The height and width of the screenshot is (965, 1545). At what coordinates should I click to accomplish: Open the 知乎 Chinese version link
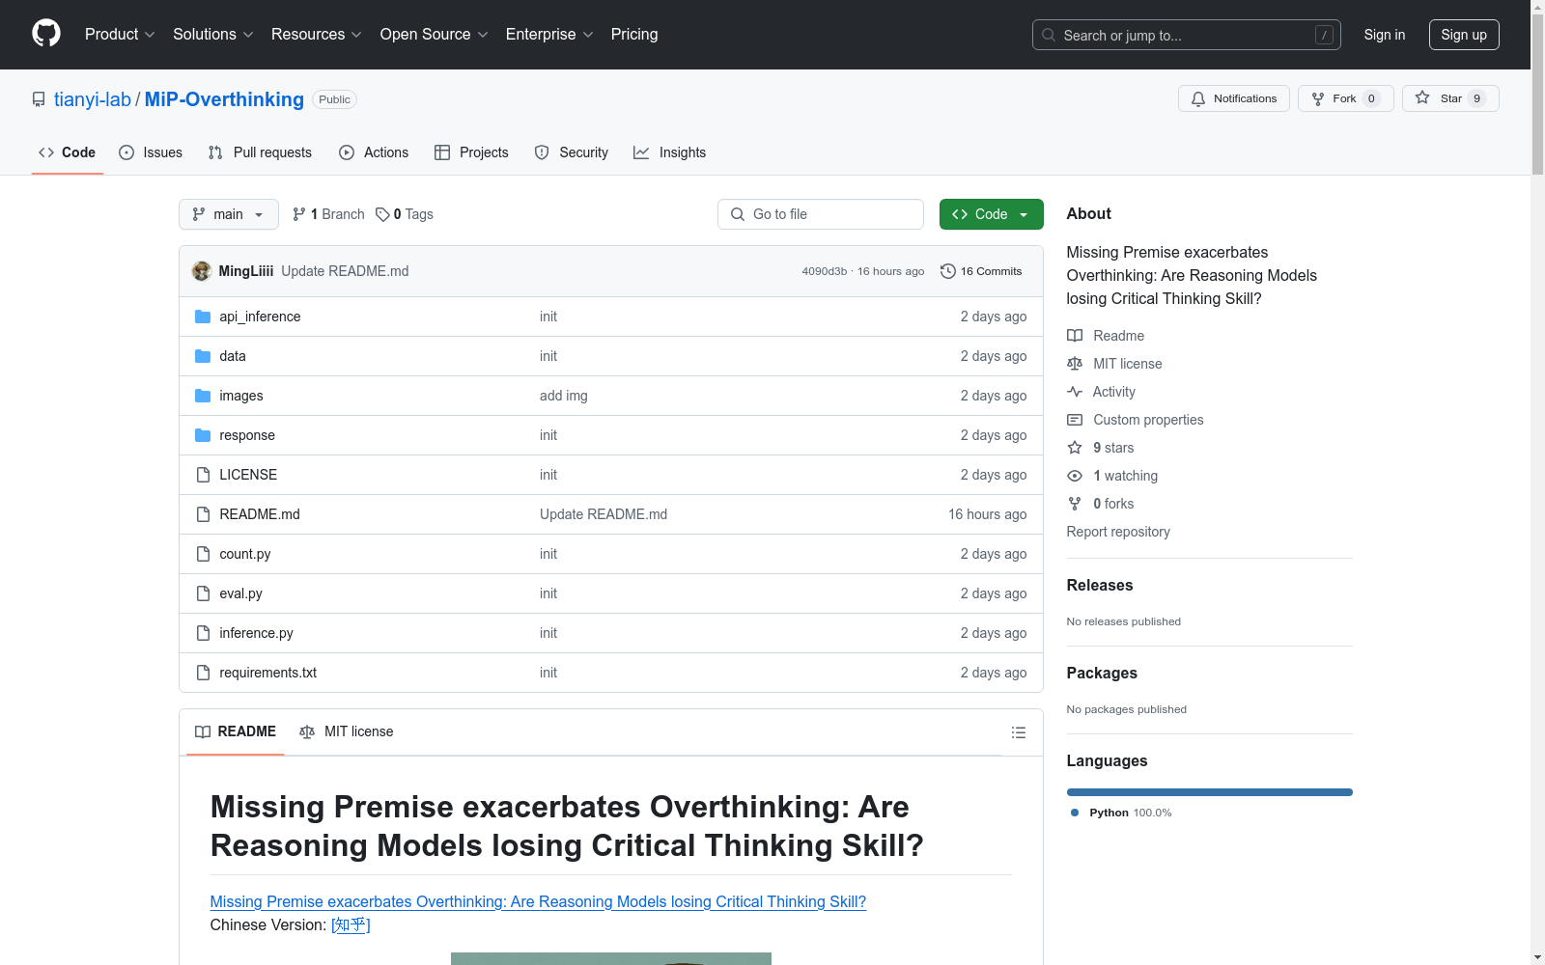351,924
